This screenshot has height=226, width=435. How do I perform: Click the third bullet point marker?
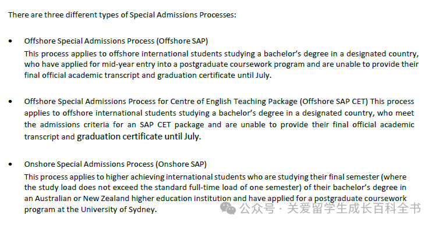pyautogui.click(x=10, y=164)
